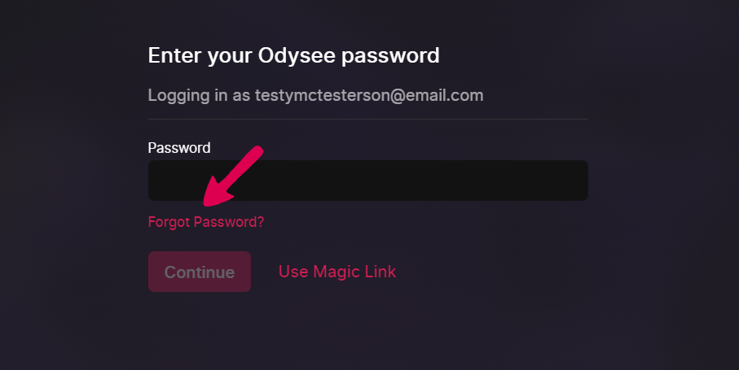The image size is (739, 370).
Task: Start password recovery via Forgot Password?
Action: [206, 222]
